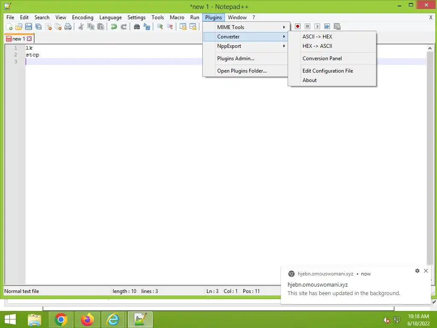Start macro recording with red dot

[297, 26]
